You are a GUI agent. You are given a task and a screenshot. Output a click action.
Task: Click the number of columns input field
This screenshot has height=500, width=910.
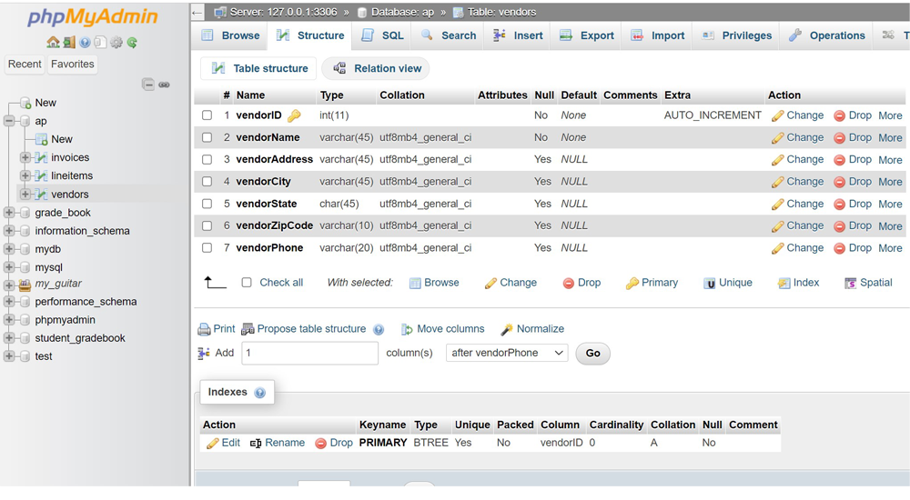310,353
